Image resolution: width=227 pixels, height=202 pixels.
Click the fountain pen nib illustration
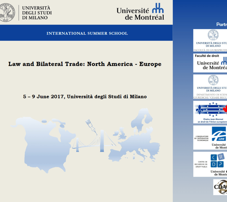click(91, 126)
